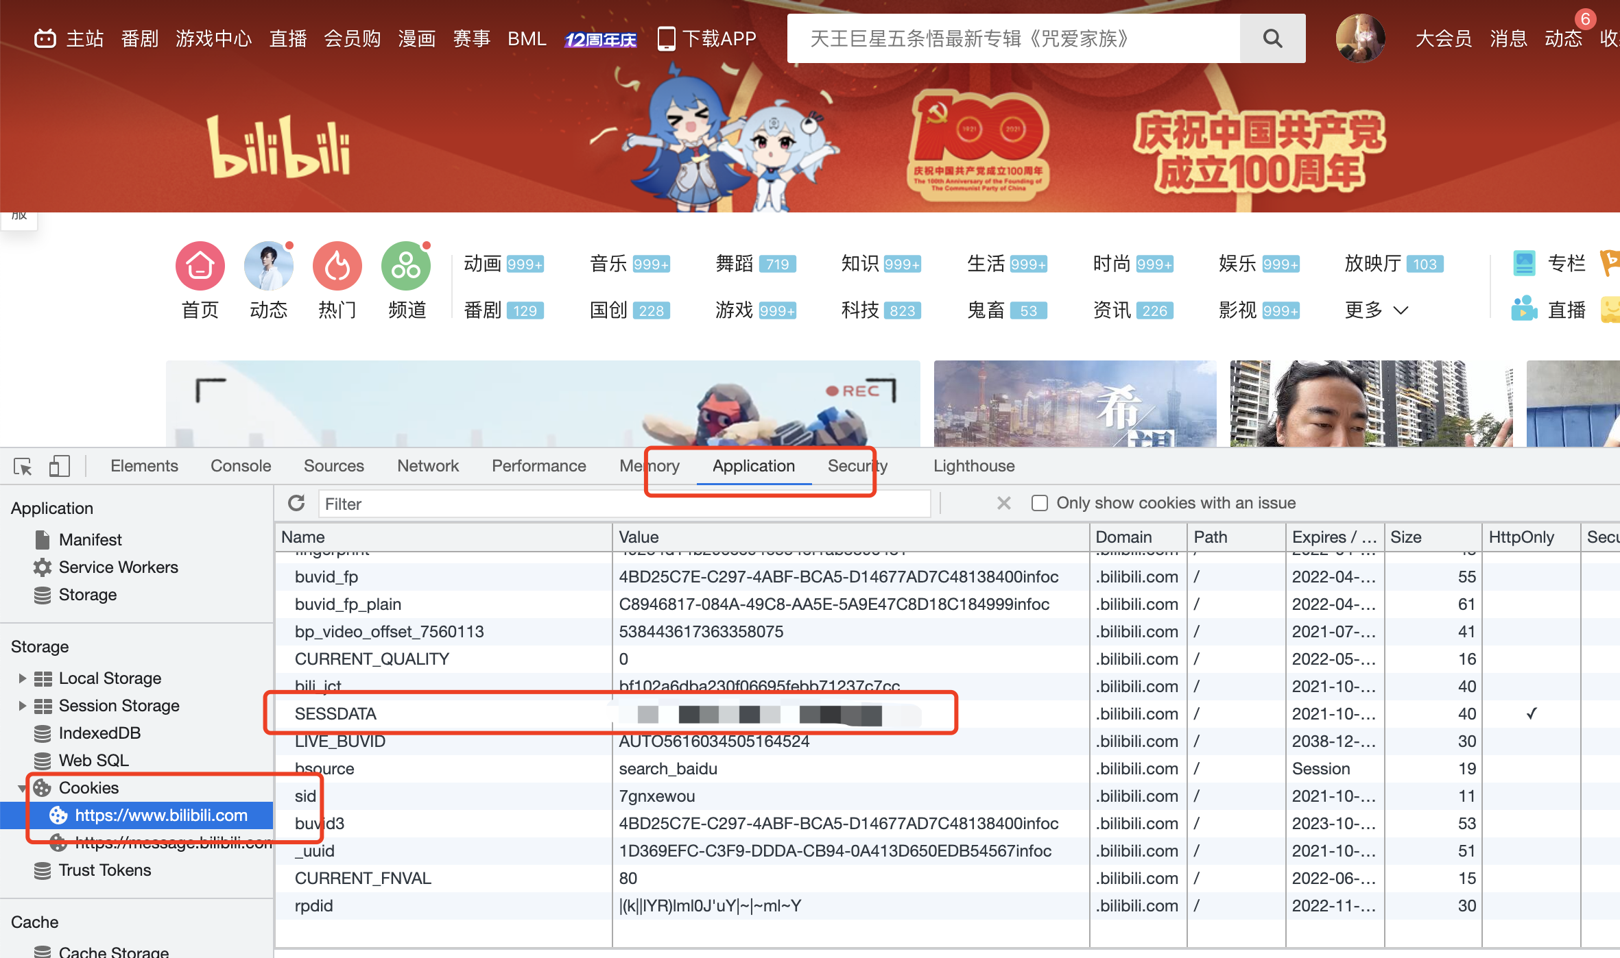Click the phone icon beside 下载APP
Image resolution: width=1620 pixels, height=958 pixels.
(665, 38)
